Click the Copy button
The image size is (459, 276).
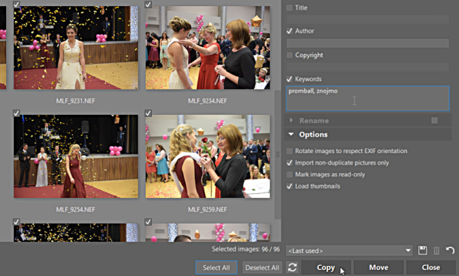click(x=326, y=267)
